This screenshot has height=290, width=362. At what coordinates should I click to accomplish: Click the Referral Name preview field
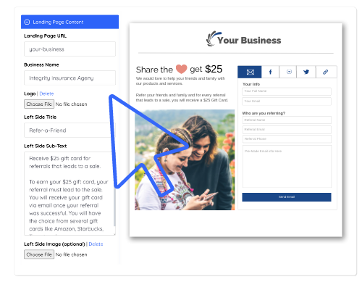[287, 120]
